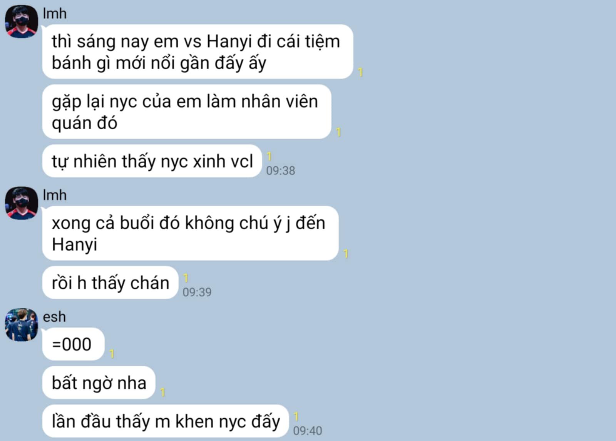Image resolution: width=616 pixels, height=441 pixels.
Task: Tap read count beside '=000' message
Action: point(112,354)
